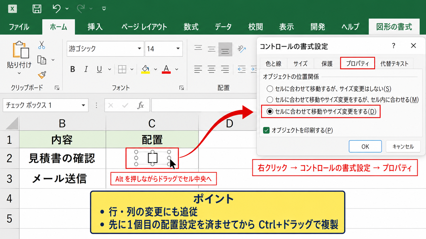Align text to vertical middle
Screen dimensions: 426x239
click(x=211, y=49)
